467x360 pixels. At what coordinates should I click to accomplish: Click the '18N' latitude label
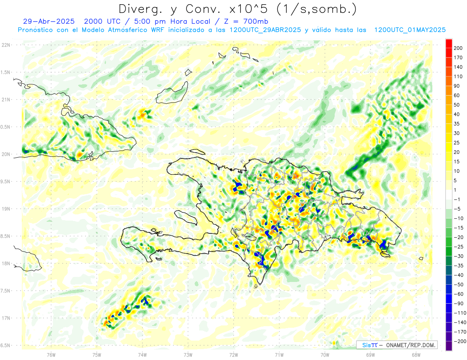point(6,263)
